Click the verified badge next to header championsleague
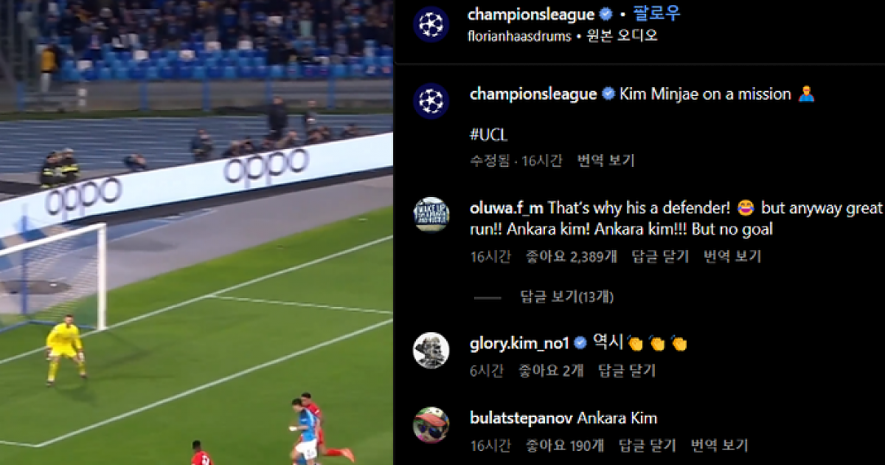Screen dimensions: 885x465 [x=606, y=14]
